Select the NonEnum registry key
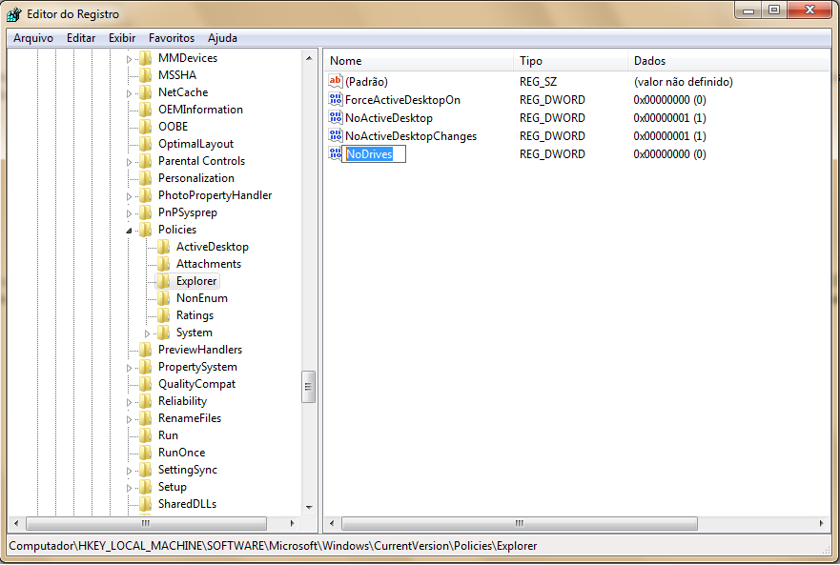The height and width of the screenshot is (565, 840). coord(201,298)
